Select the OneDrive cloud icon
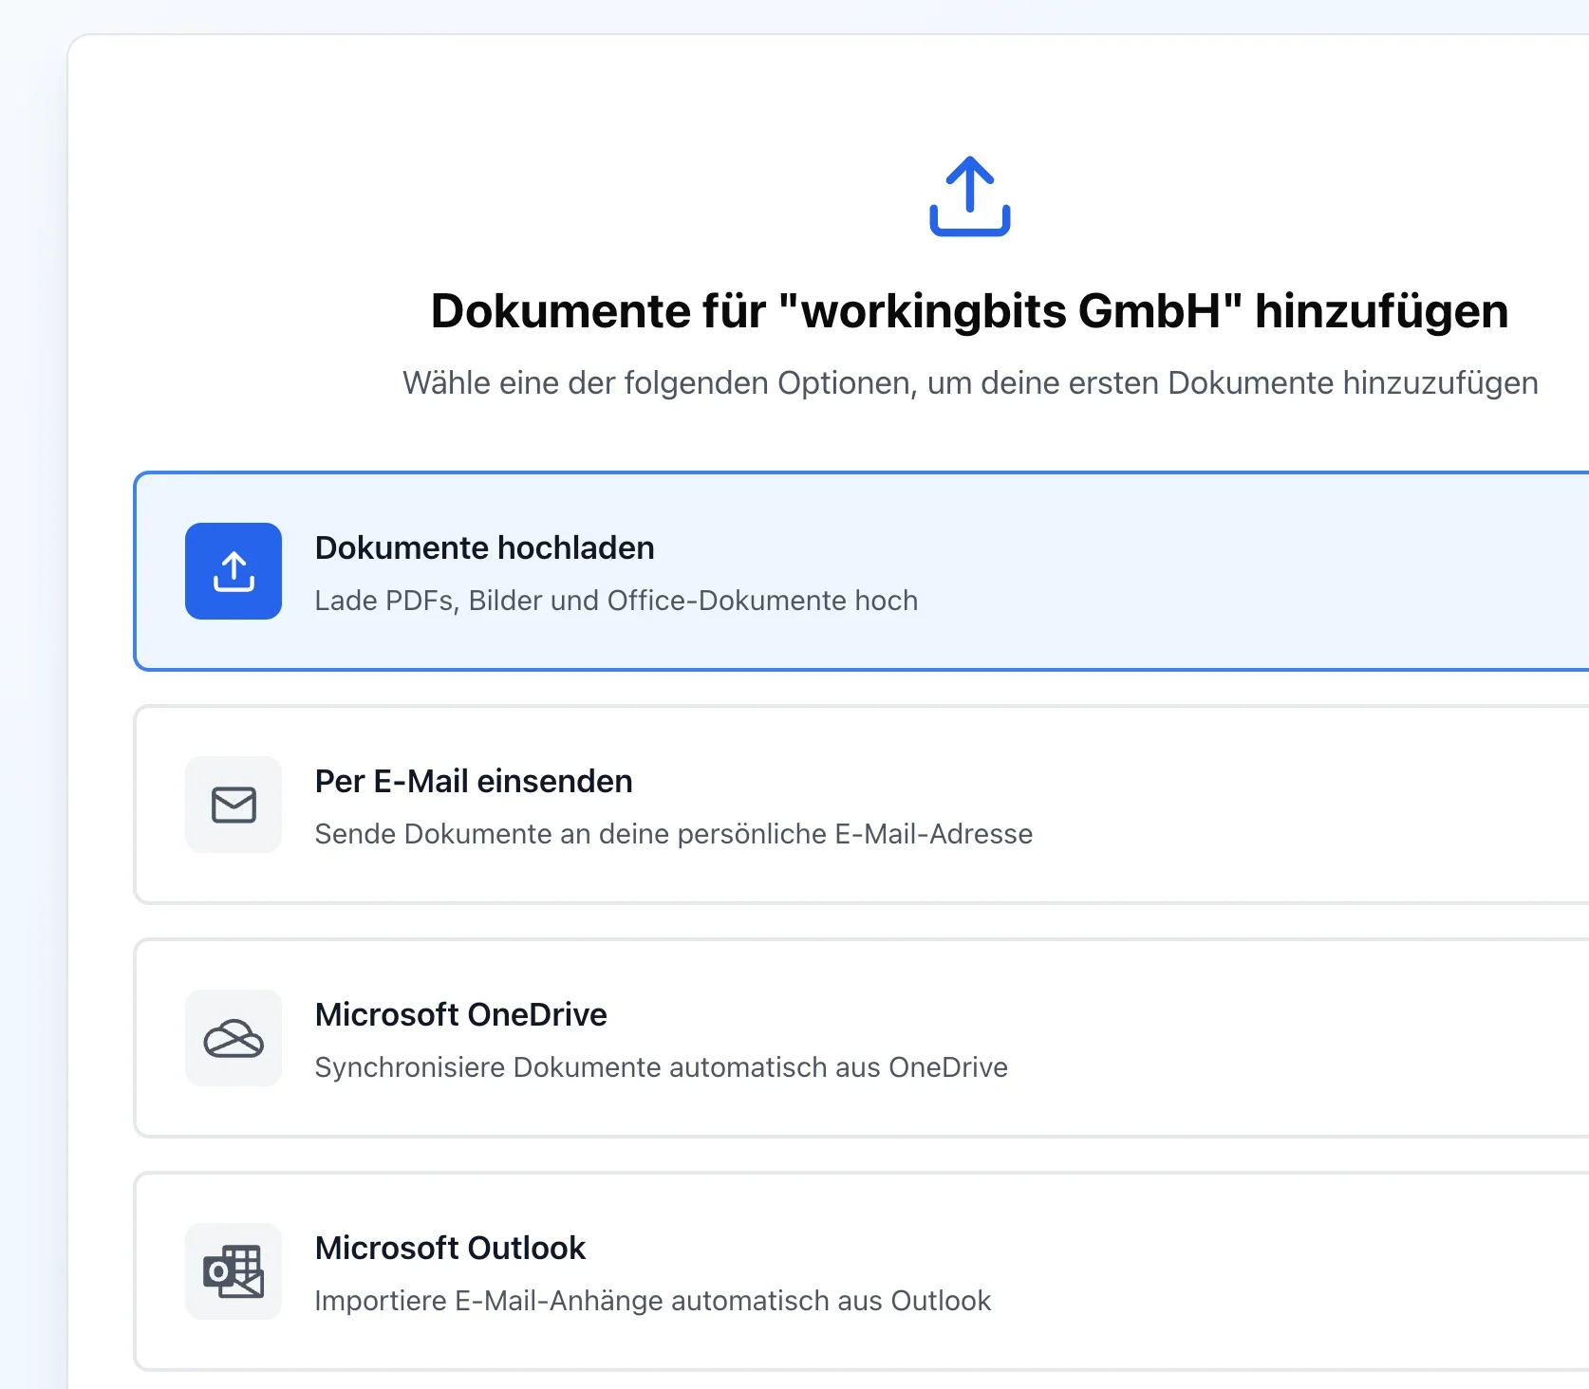 click(233, 1039)
